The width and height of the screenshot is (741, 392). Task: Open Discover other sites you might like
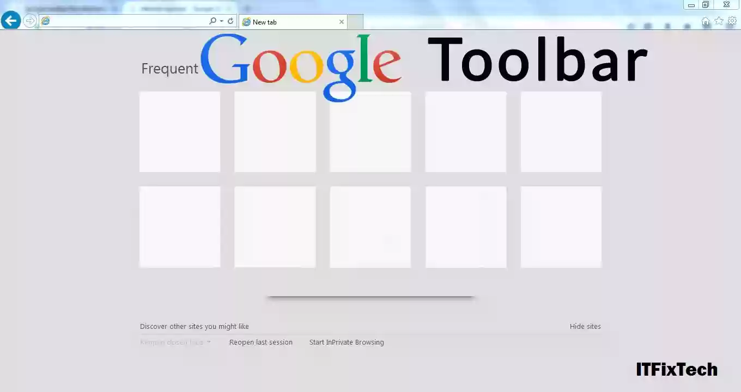pyautogui.click(x=195, y=327)
